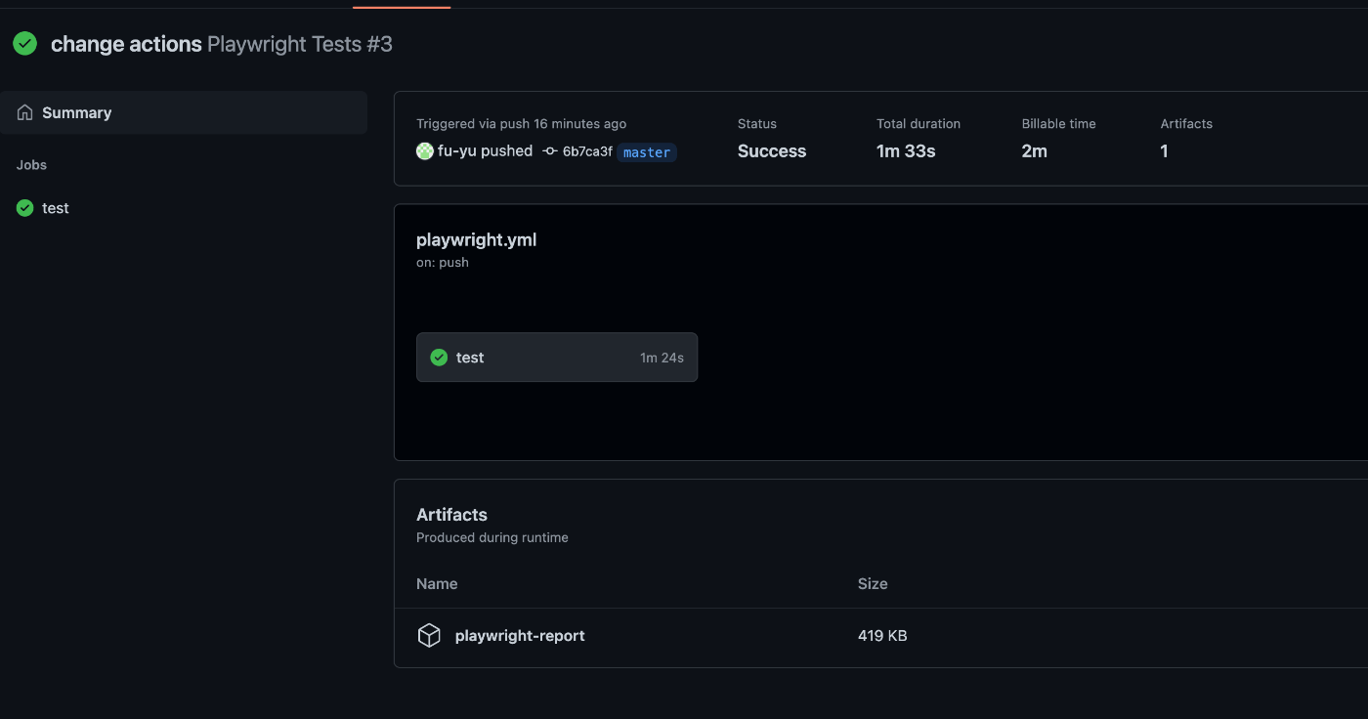Open commit 6b7ca3f

[587, 151]
